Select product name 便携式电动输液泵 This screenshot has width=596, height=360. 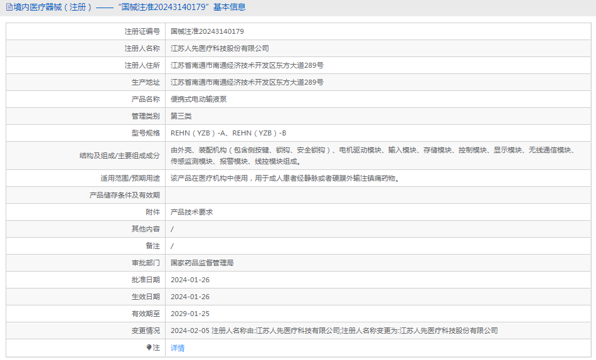[199, 99]
